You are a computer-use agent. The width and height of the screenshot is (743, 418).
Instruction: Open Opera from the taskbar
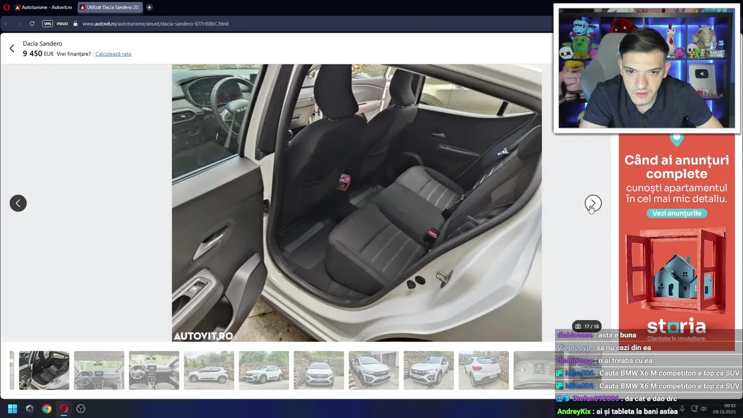(64, 409)
